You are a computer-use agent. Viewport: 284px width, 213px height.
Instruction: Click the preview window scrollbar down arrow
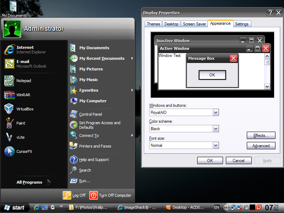267,86
